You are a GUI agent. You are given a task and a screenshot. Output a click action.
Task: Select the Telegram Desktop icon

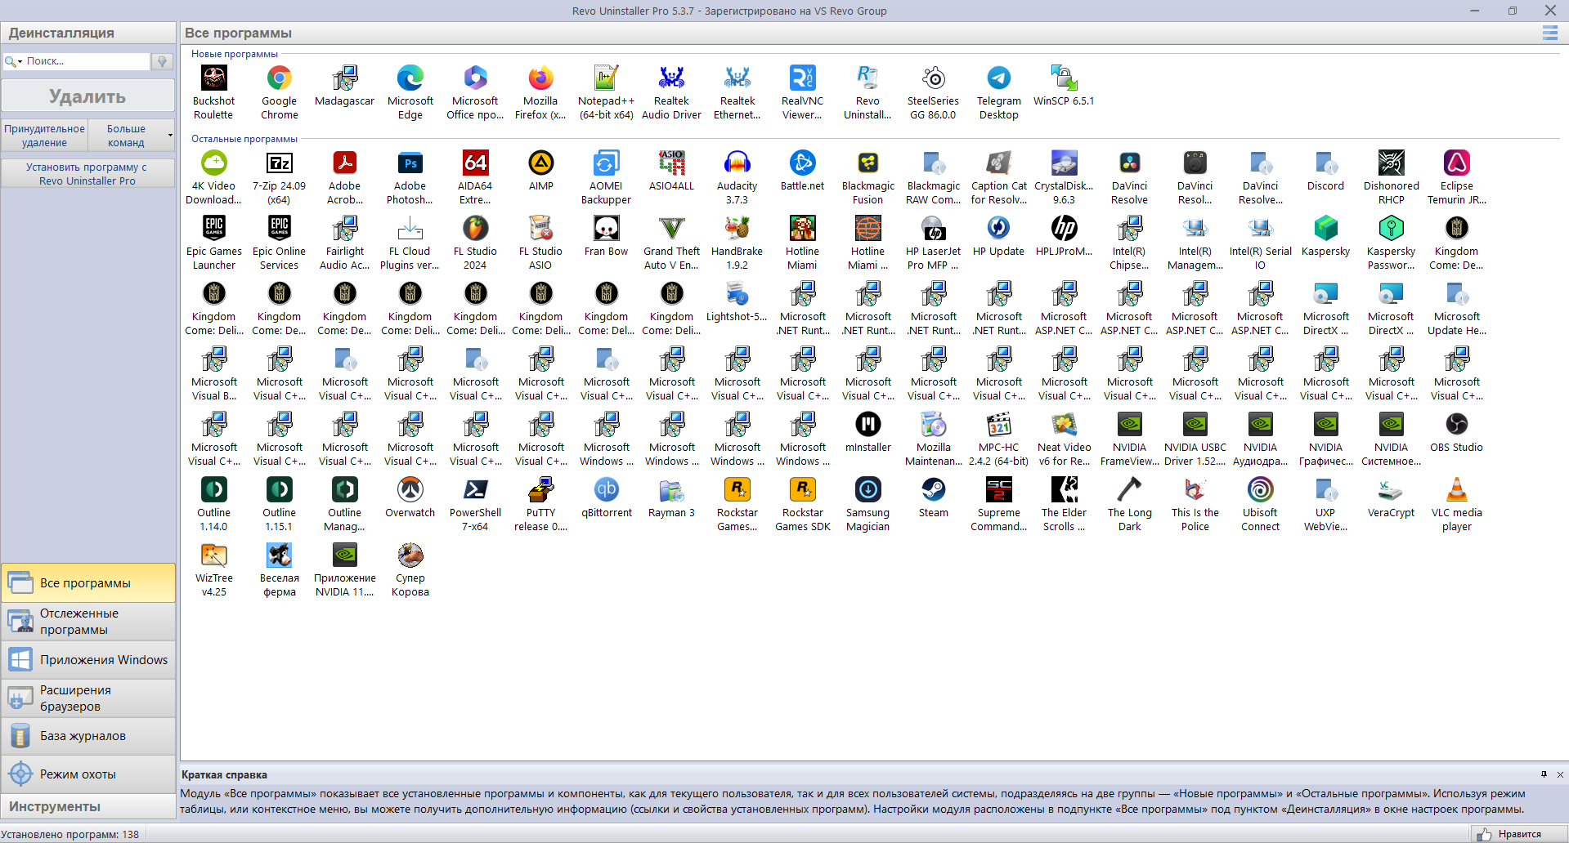point(998,78)
